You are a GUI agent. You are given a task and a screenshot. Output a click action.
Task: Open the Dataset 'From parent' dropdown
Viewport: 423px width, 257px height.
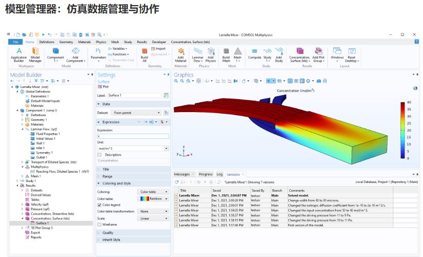[137, 113]
